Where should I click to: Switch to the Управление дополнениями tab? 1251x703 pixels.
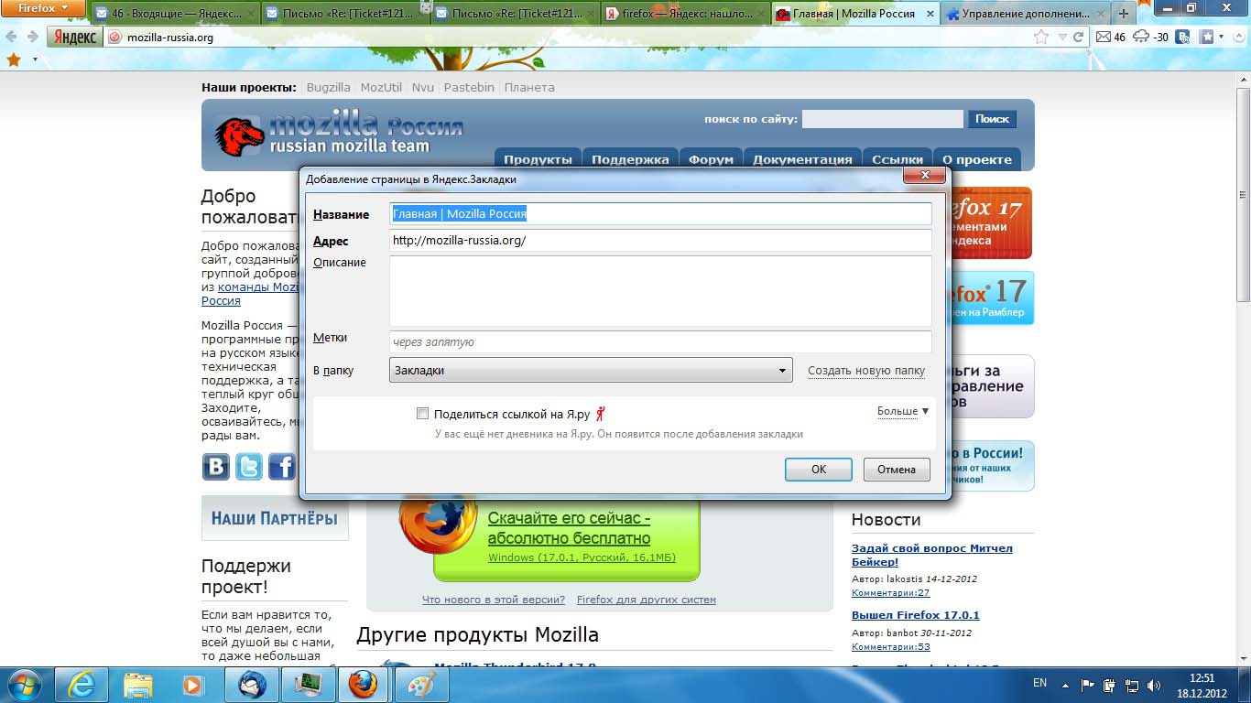tap(1024, 14)
